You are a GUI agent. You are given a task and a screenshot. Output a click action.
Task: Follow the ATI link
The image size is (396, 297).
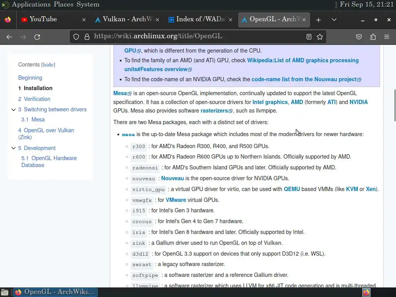331,102
